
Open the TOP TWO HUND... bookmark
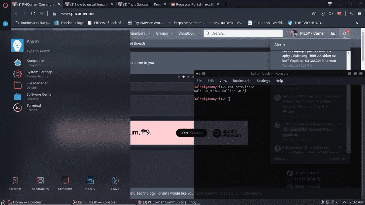coord(306,23)
